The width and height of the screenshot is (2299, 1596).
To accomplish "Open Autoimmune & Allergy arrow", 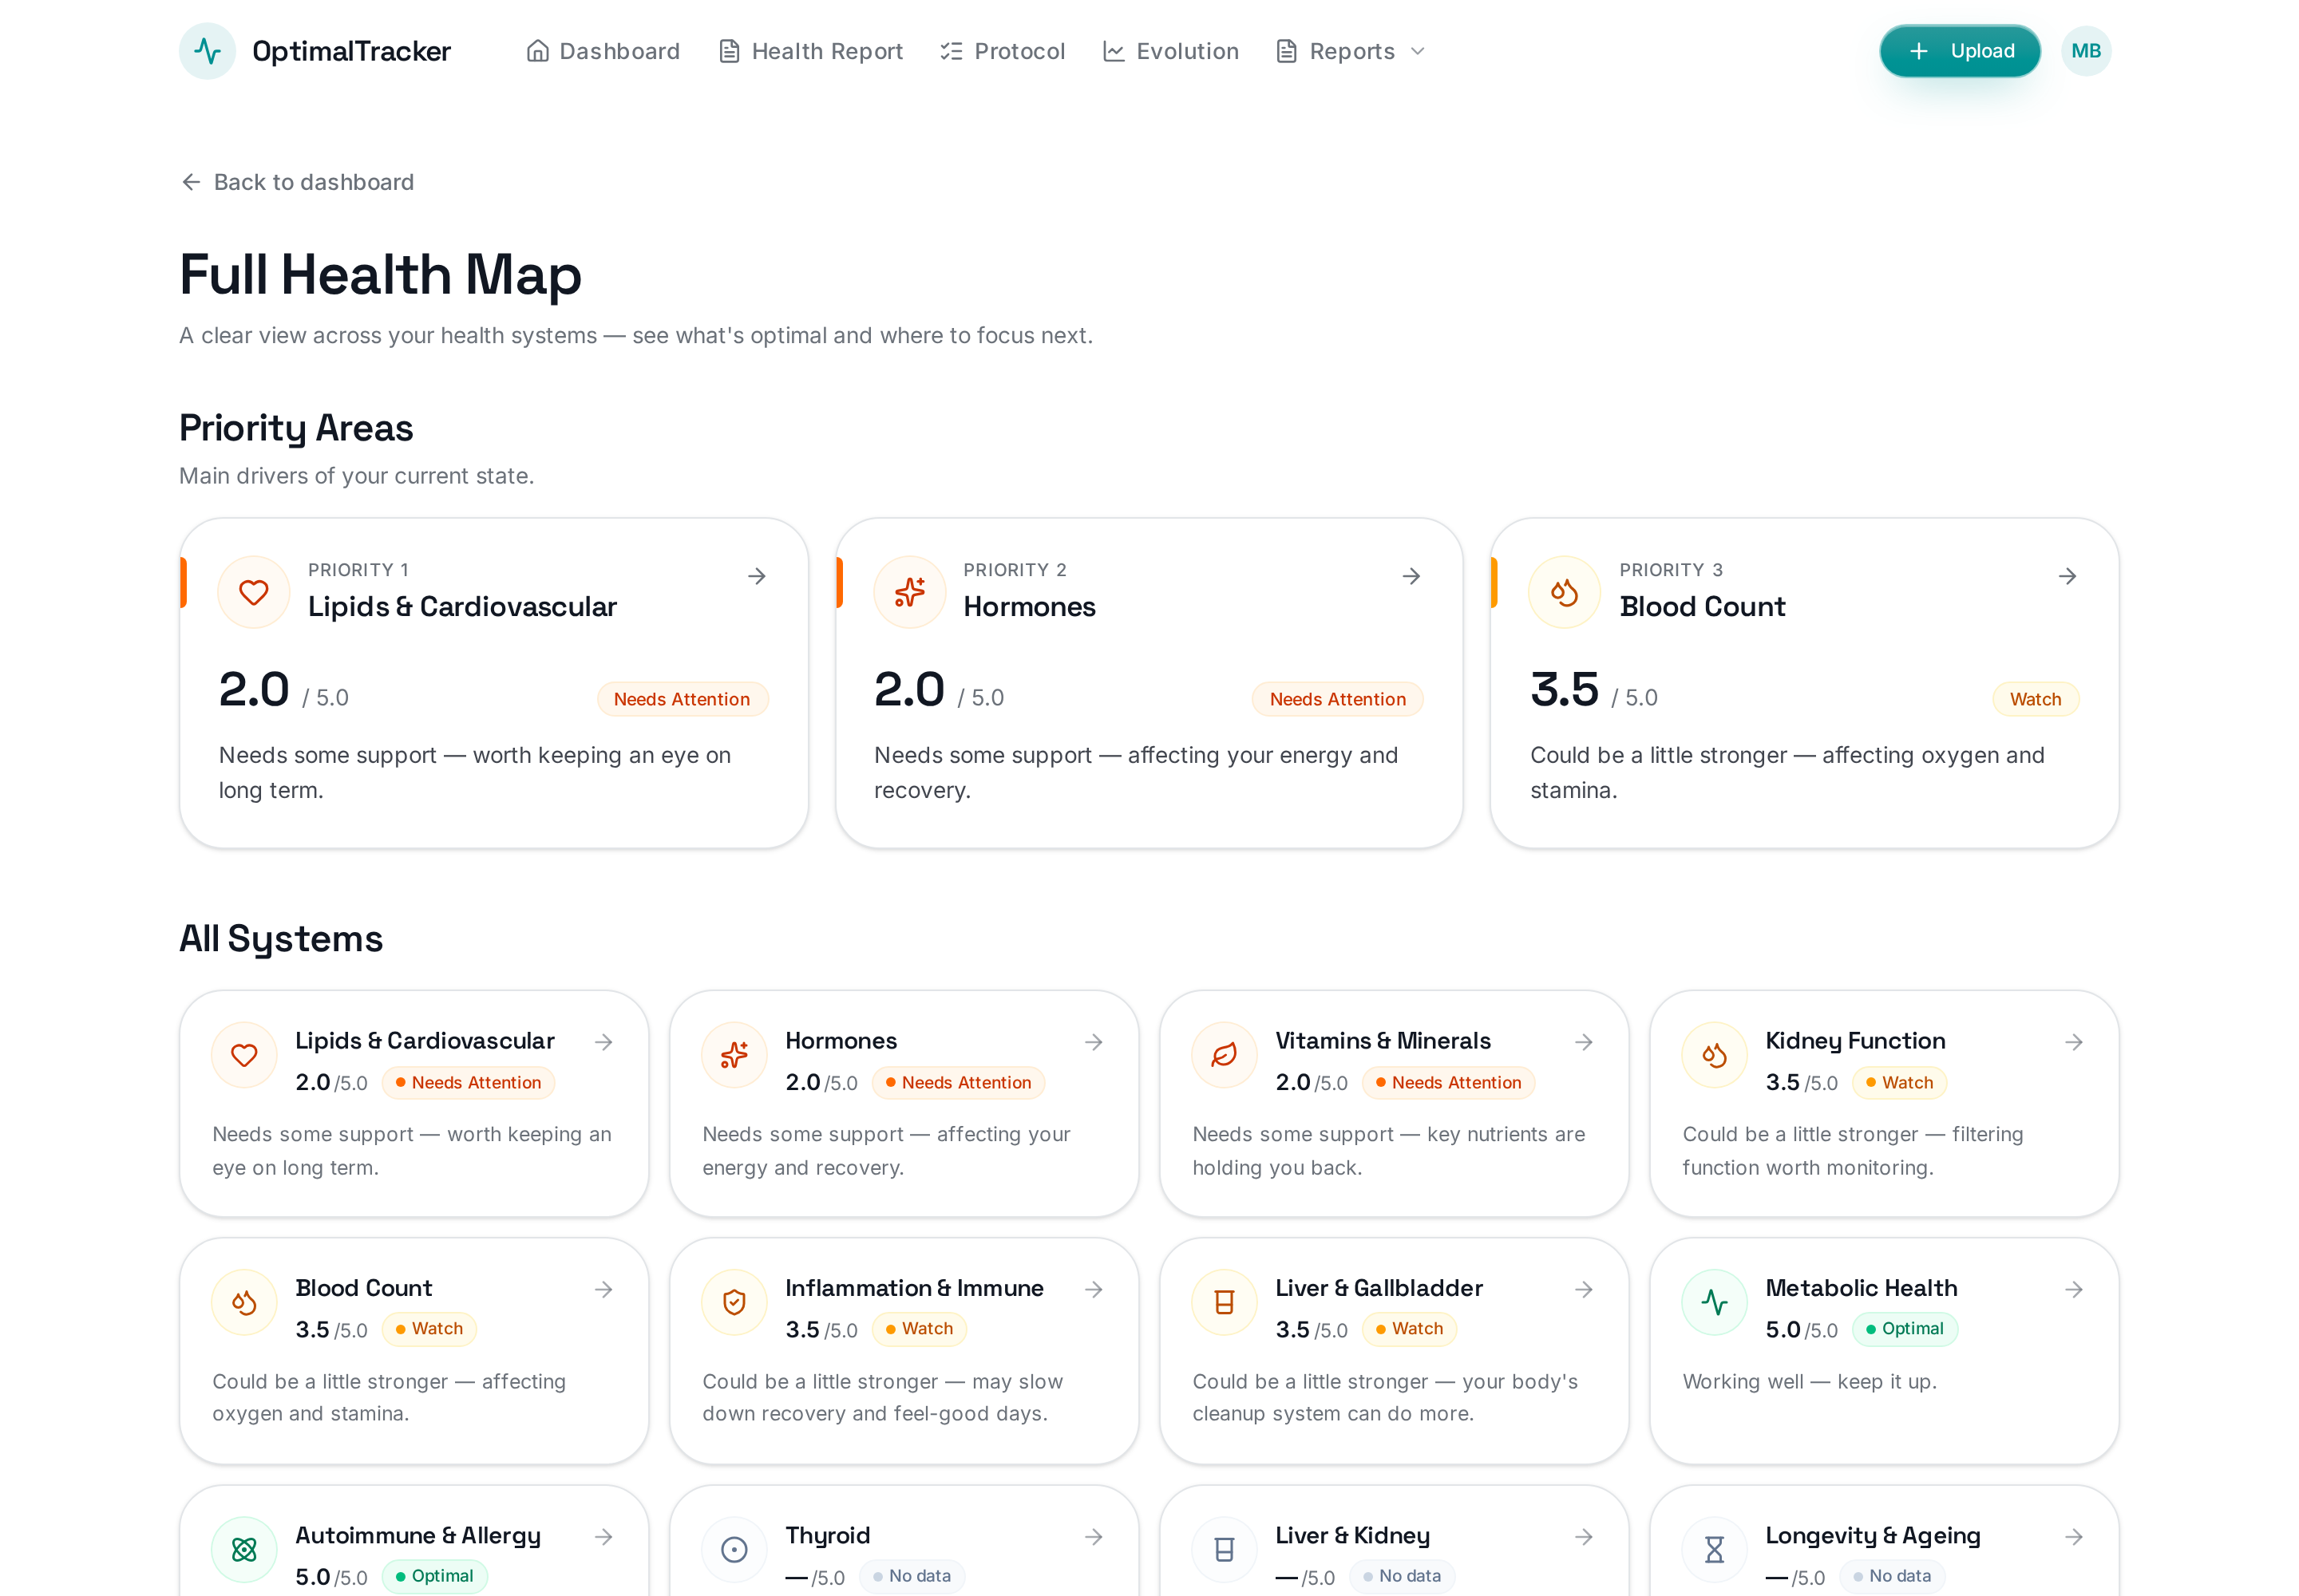I will point(603,1536).
